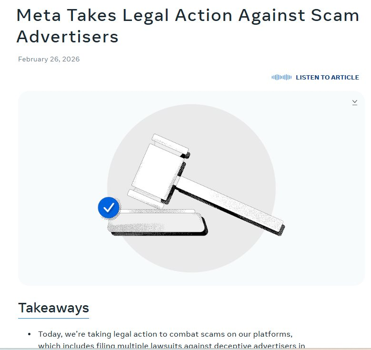Click the download arrow icon on the image
This screenshot has width=371, height=350.
(355, 102)
